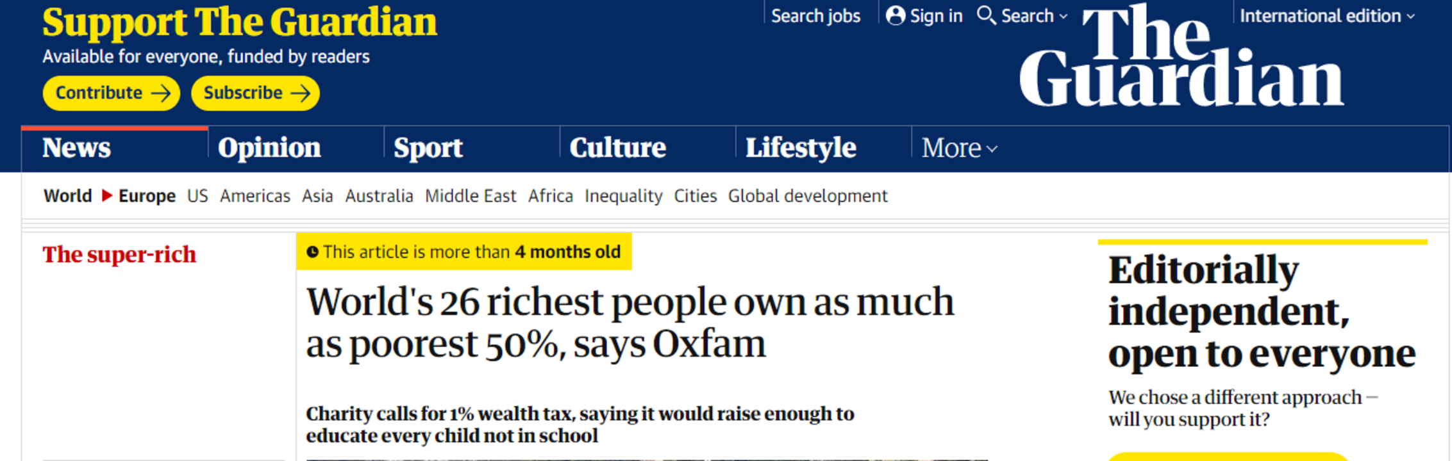Expand the More navigation menu
The width and height of the screenshot is (1452, 461).
point(959,149)
